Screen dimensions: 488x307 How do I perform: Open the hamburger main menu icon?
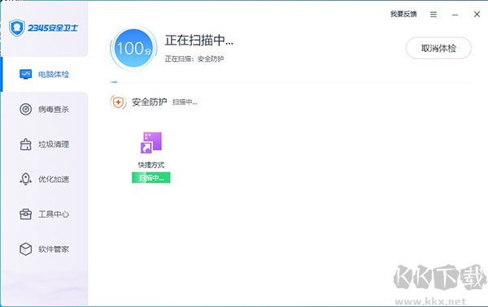[434, 15]
